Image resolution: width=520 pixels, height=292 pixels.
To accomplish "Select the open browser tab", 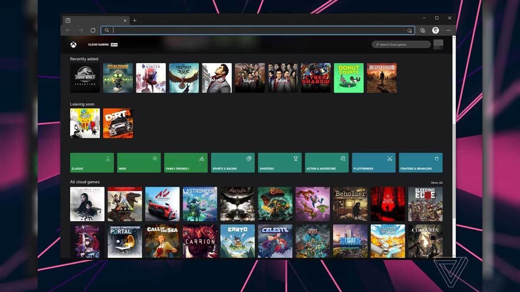I will (96, 20).
